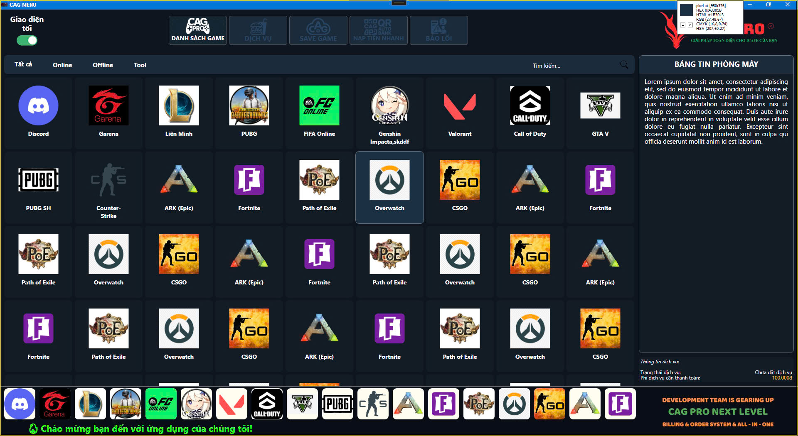Select the highlighted Overwatch tile
This screenshot has height=436, width=798.
[x=389, y=181]
